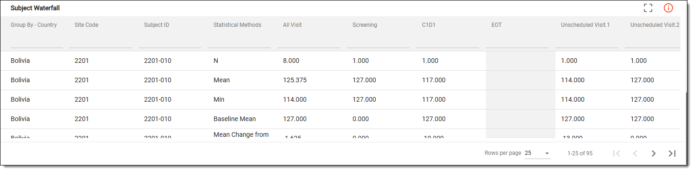The height and width of the screenshot is (171, 693).
Task: Go to the next page of results
Action: 654,153
